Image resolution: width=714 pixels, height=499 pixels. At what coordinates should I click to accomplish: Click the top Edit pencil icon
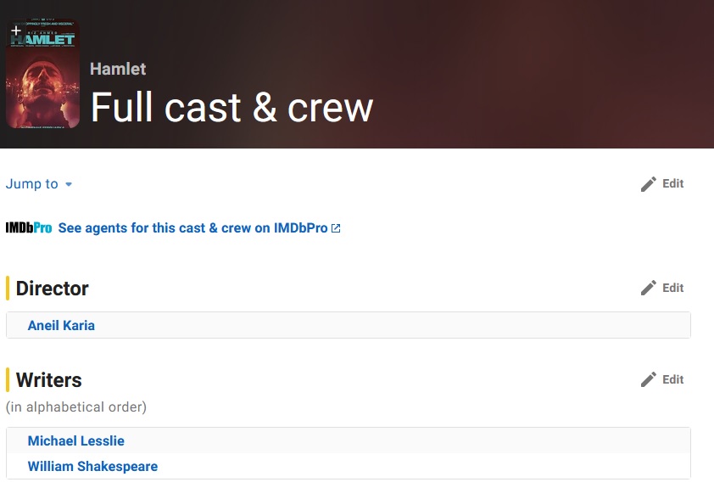(x=649, y=183)
